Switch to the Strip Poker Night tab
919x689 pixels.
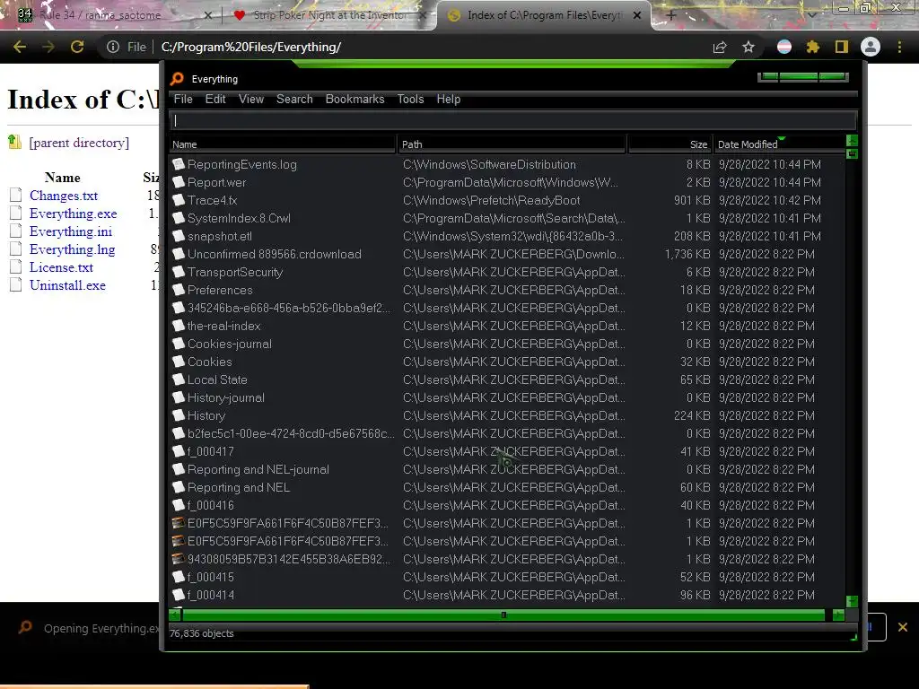tap(330, 15)
